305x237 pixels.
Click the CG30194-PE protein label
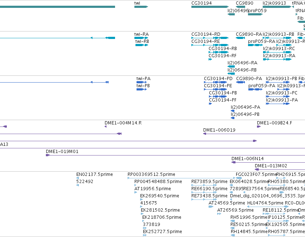click(218, 86)
